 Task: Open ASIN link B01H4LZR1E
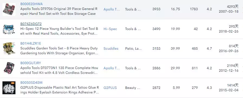(x=31, y=43)
